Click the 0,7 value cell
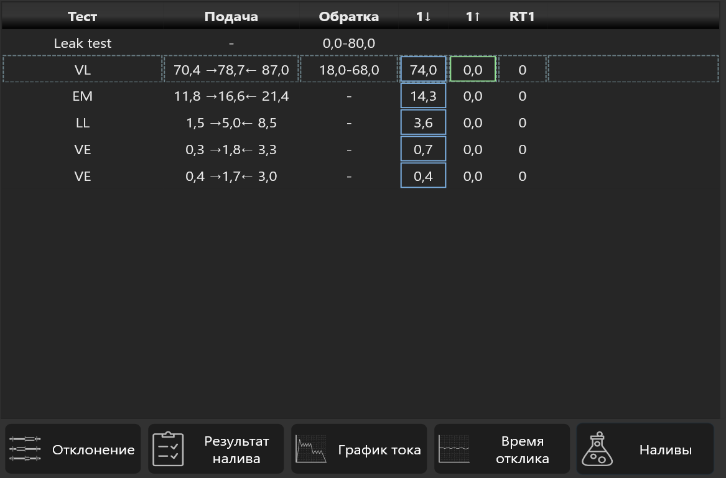Viewport: 726px width, 478px height. click(x=423, y=149)
